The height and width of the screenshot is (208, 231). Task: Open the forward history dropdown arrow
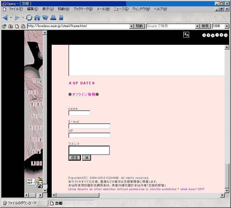[23, 18]
